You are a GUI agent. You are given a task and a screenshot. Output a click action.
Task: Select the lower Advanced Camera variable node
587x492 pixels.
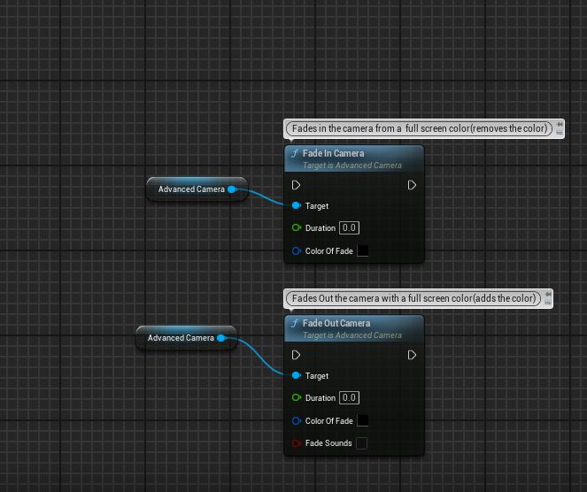(180, 338)
